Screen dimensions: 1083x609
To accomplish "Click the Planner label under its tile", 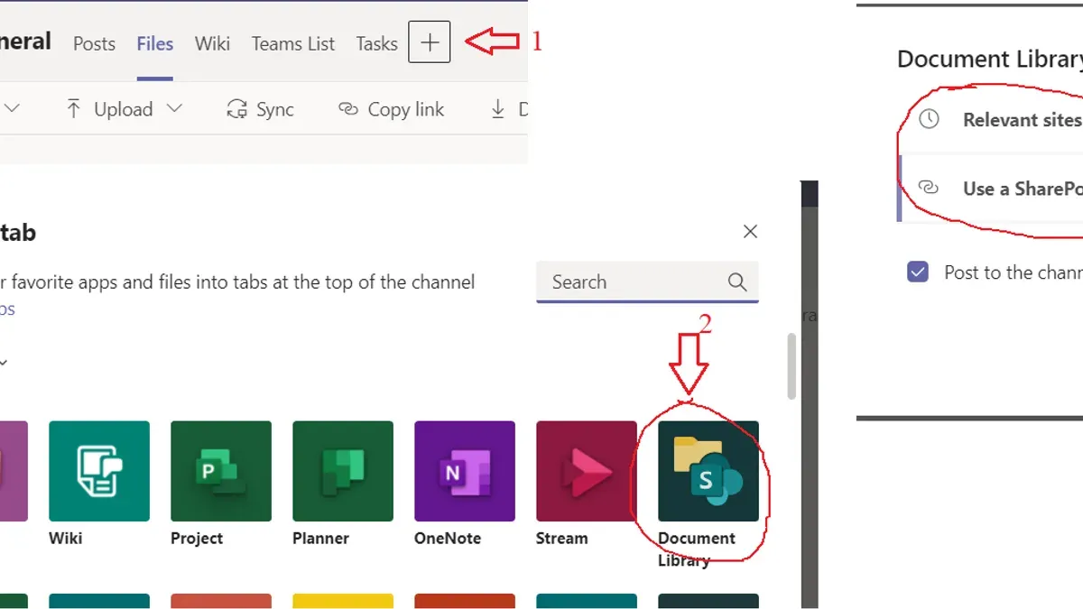I will (320, 539).
